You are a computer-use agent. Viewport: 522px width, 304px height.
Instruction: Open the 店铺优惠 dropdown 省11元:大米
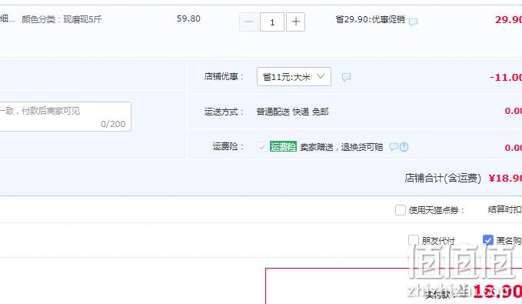point(294,77)
